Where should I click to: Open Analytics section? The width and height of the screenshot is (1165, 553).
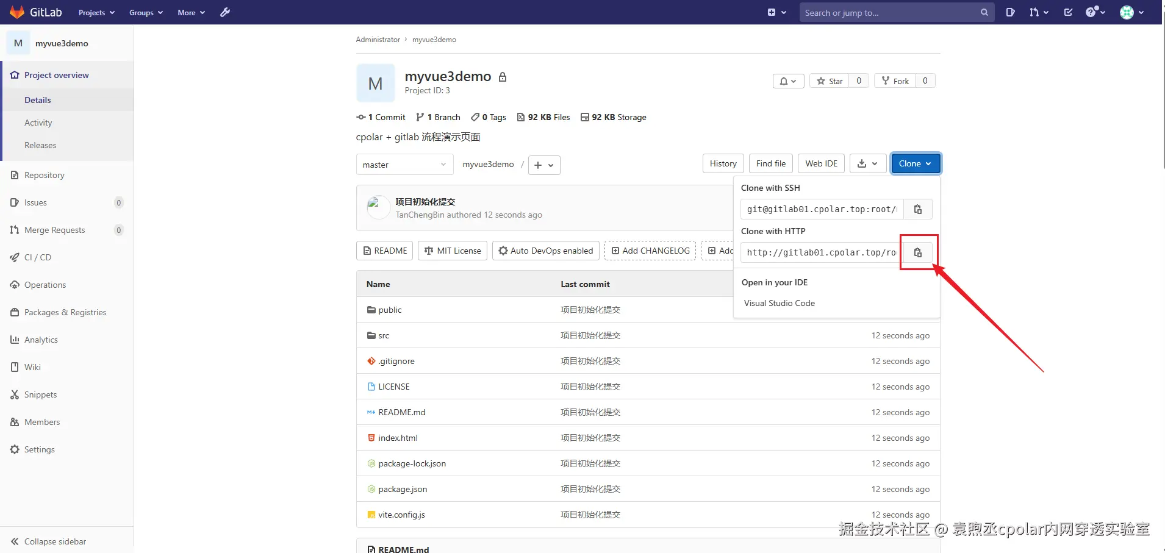point(41,340)
